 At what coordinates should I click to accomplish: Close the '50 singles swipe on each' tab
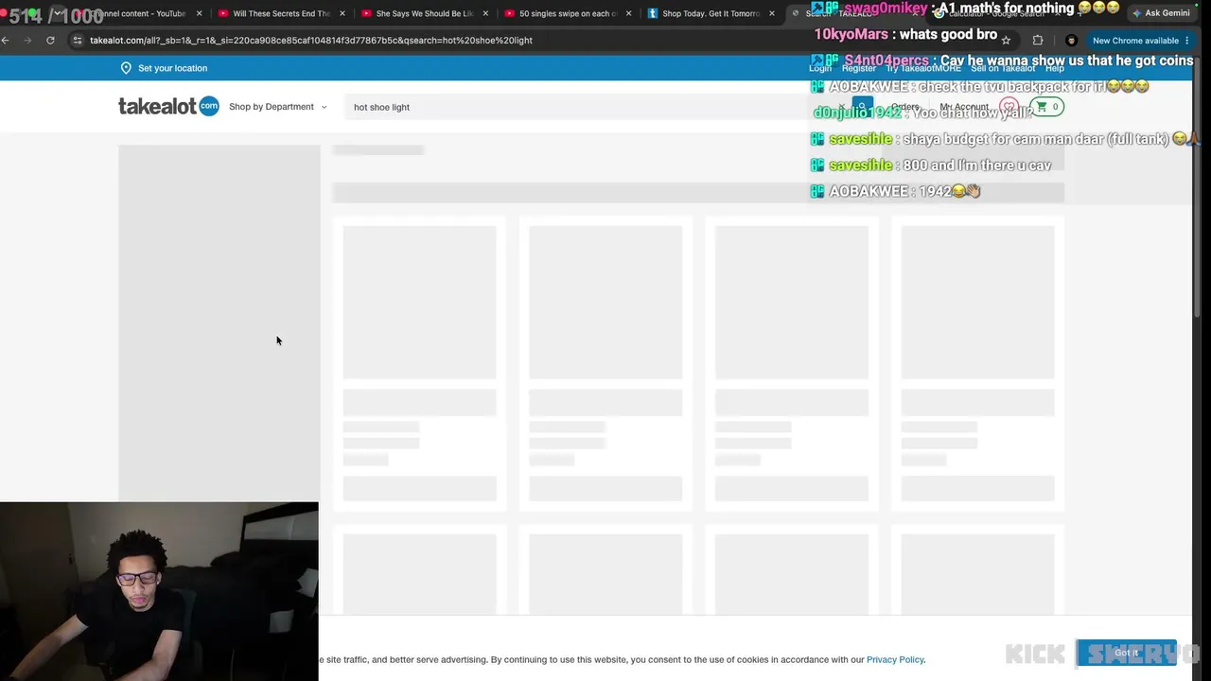click(628, 14)
